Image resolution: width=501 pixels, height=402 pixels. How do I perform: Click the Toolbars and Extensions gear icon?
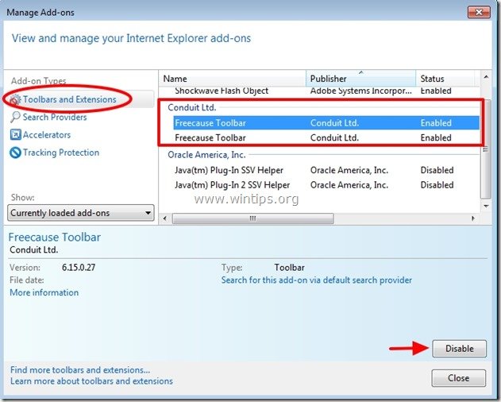click(x=15, y=100)
